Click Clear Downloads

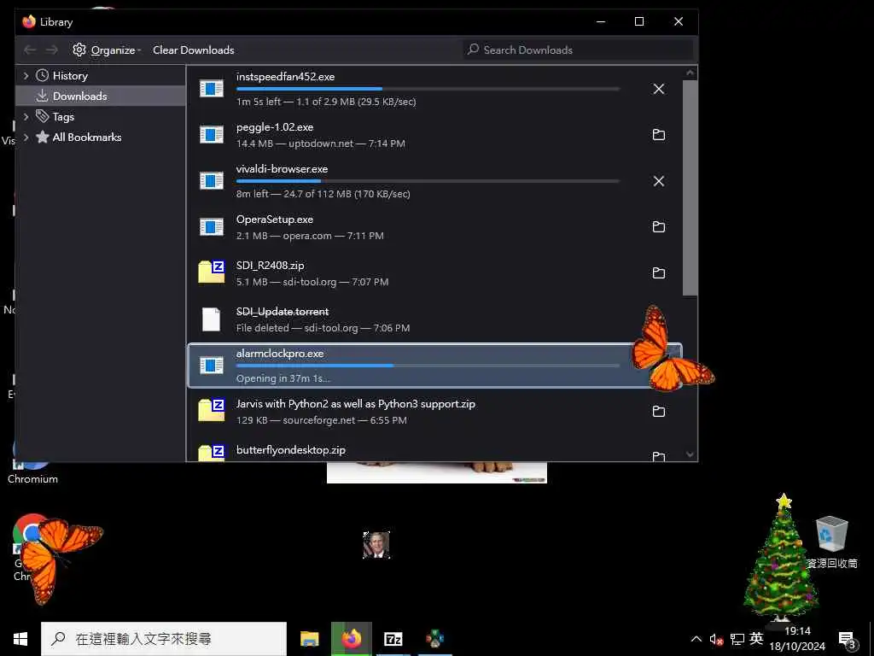194,50
